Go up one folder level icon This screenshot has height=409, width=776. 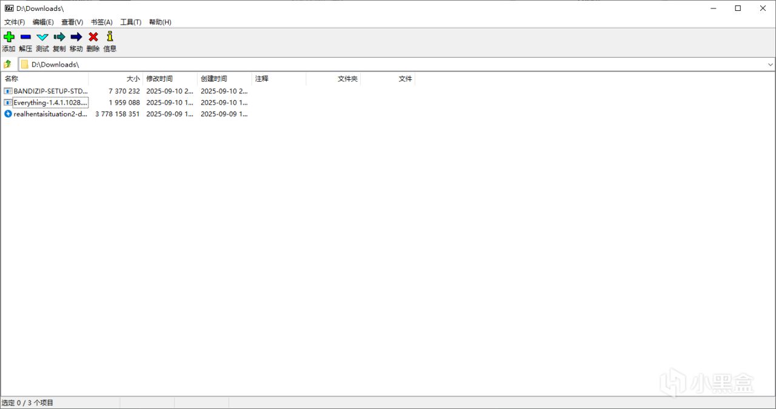click(x=8, y=64)
